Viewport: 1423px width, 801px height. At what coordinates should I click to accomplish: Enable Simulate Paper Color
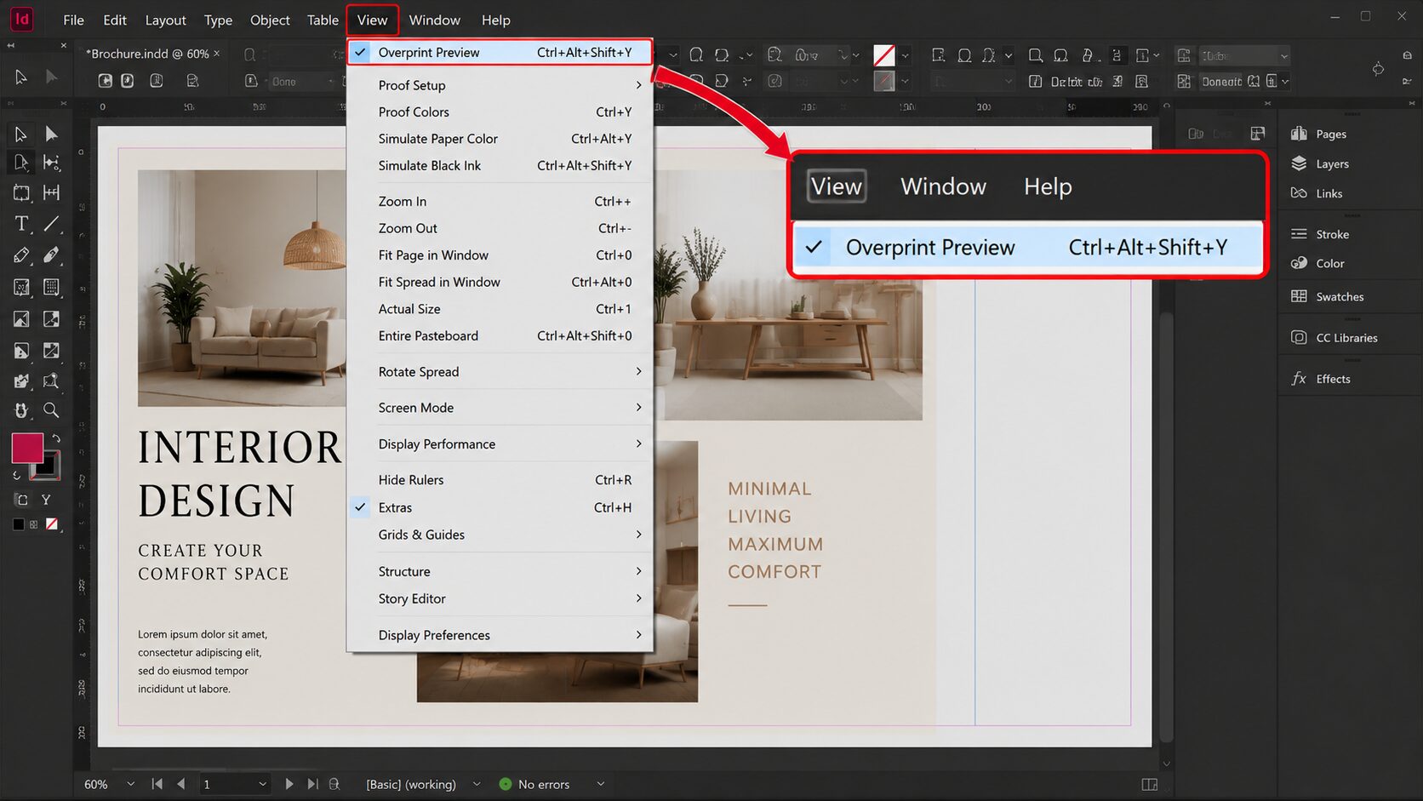pyautogui.click(x=500, y=139)
